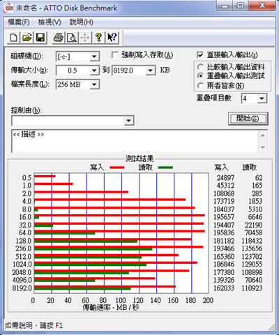Close the ATTO Disk Benchmark window

[262, 6]
